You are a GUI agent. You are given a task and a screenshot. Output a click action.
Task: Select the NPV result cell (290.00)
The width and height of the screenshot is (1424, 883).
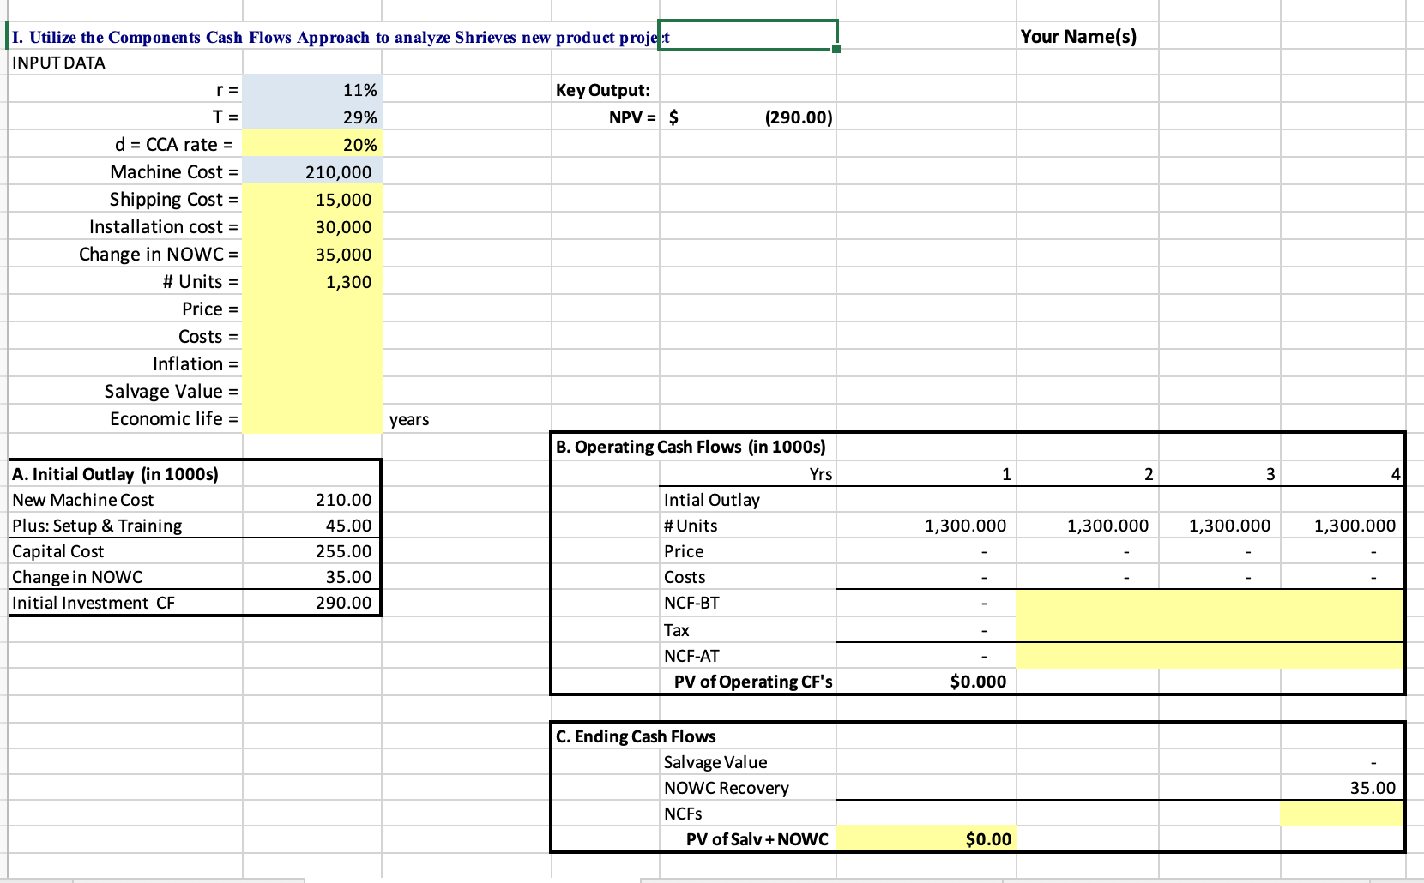pyautogui.click(x=748, y=117)
